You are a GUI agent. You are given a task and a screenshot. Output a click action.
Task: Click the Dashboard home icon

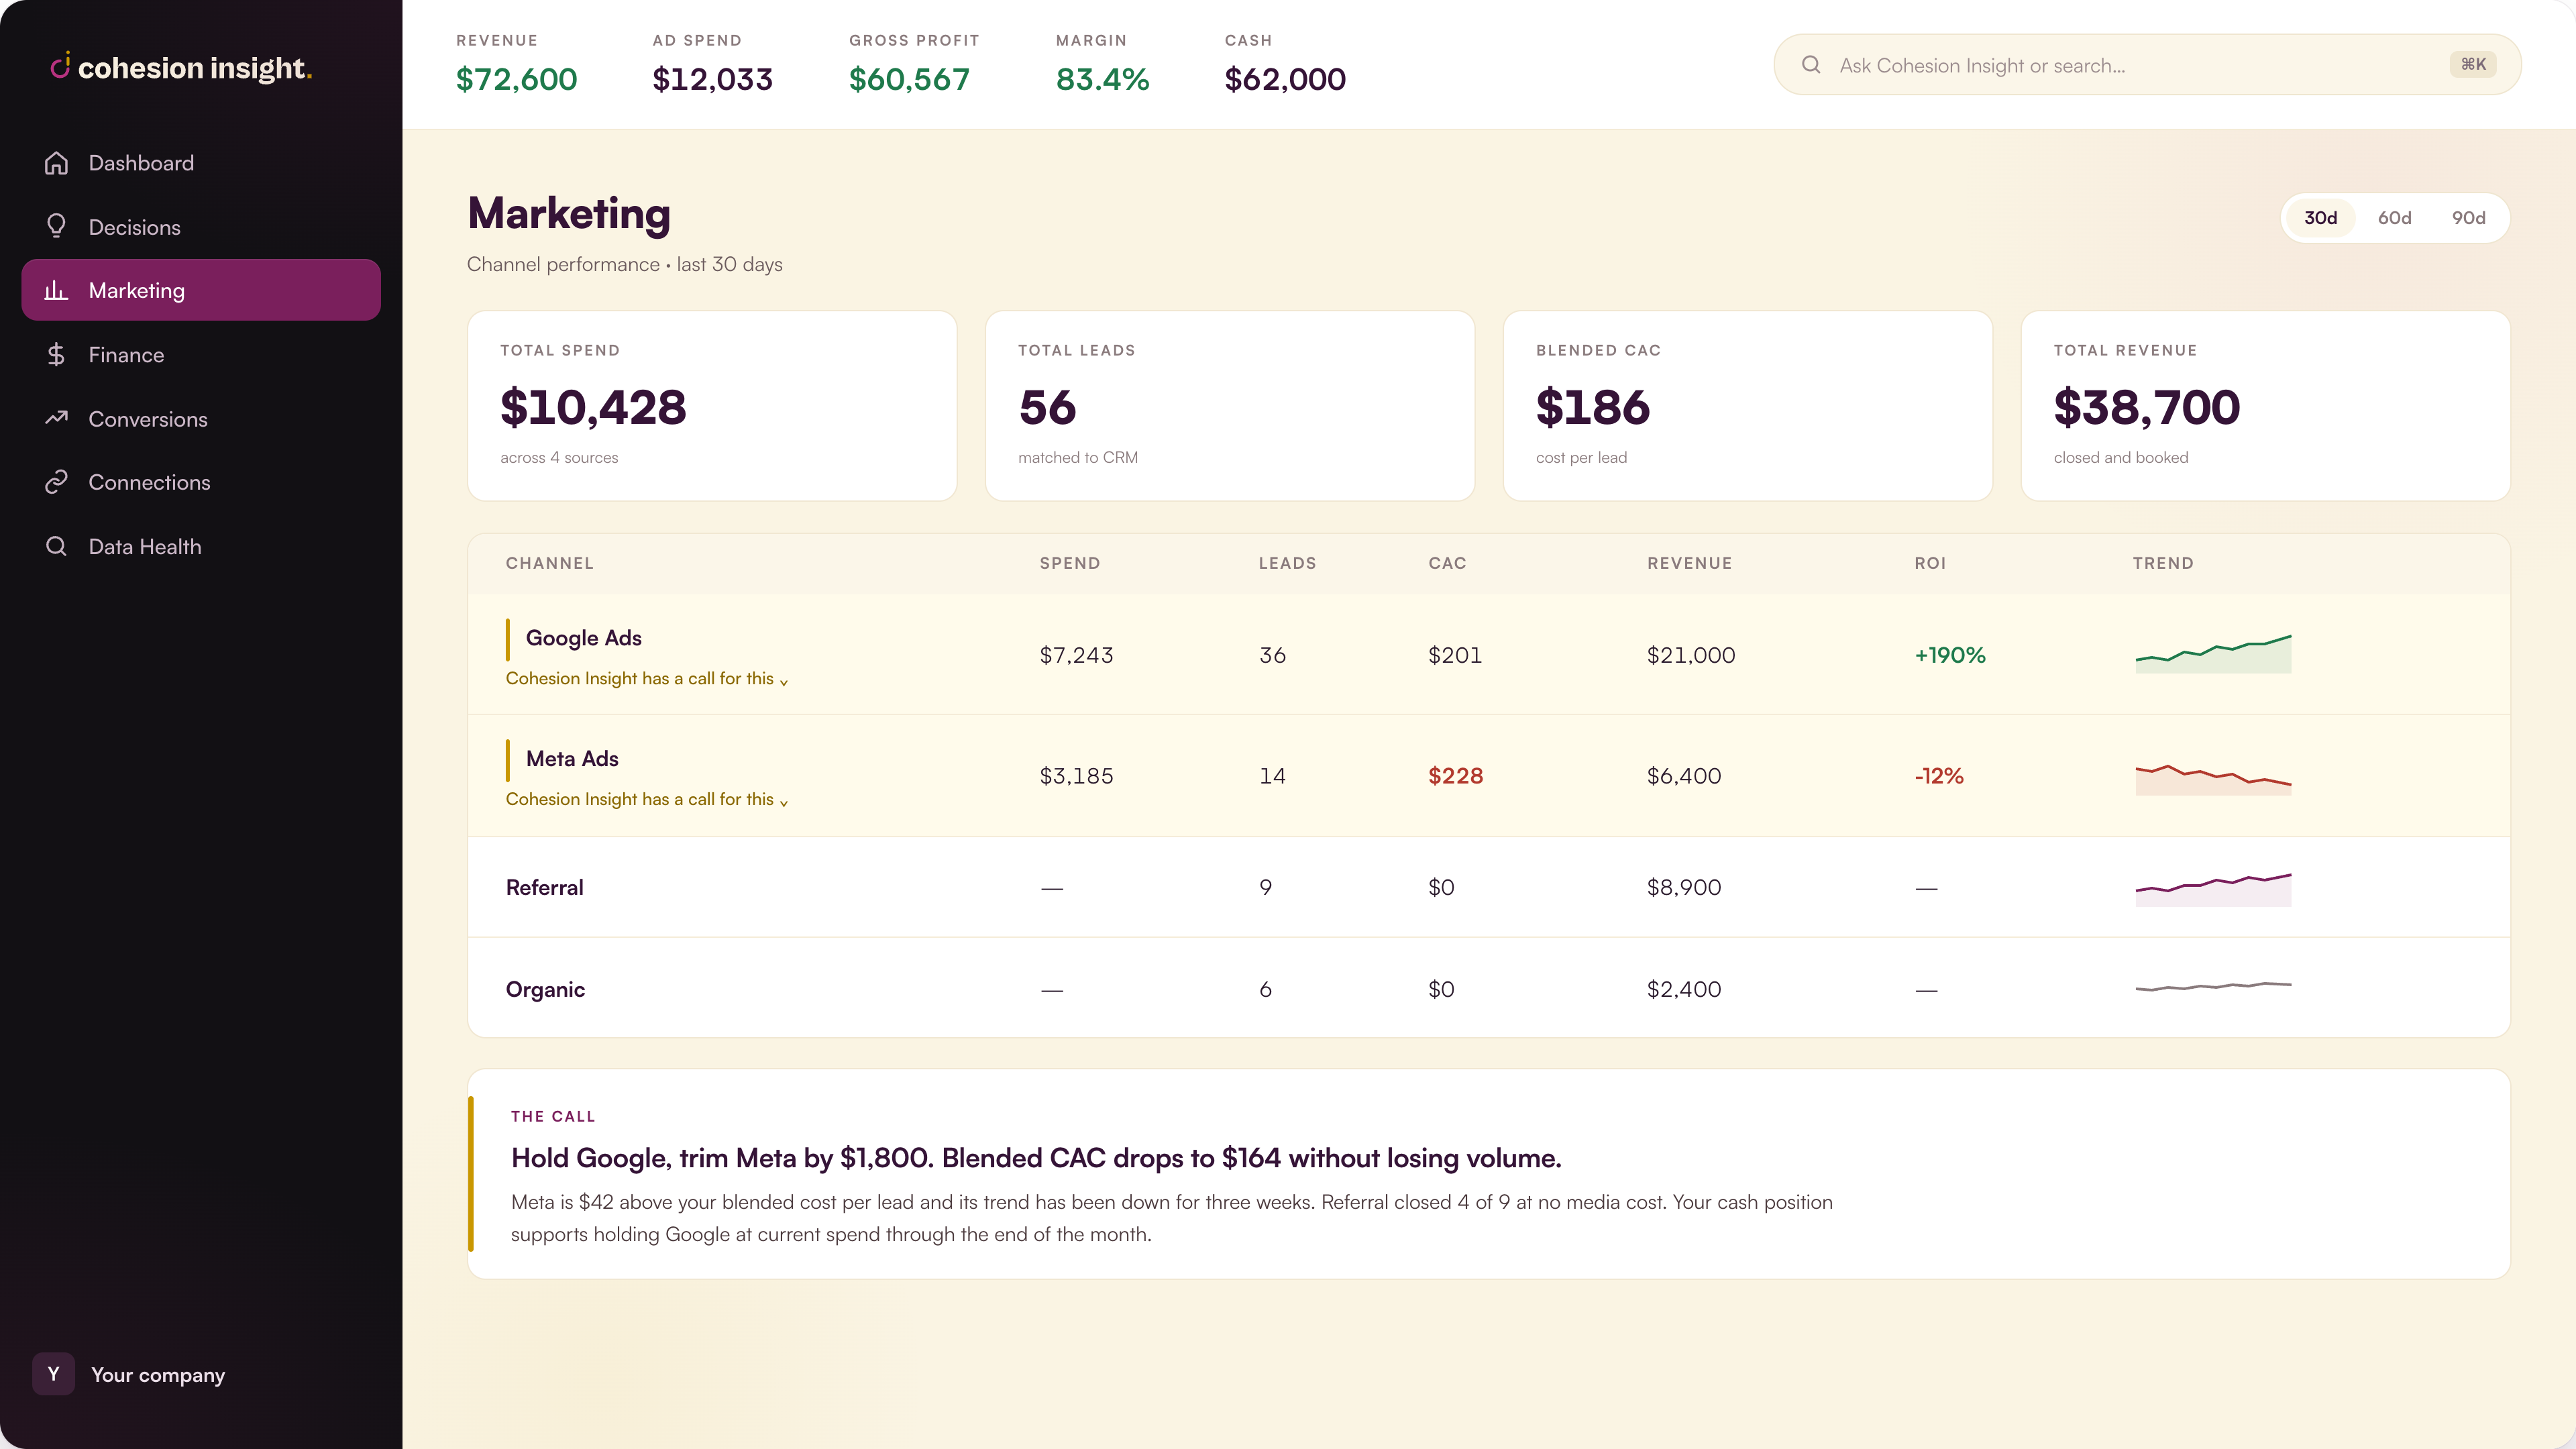pos(56,163)
